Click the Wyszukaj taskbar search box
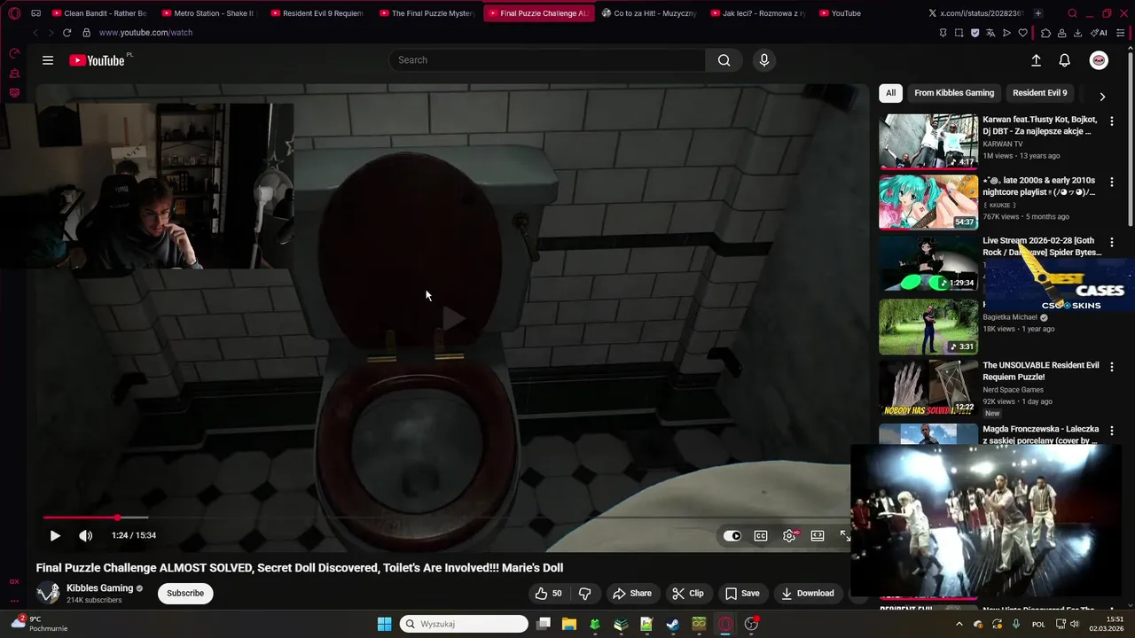Viewport: 1135px width, 638px height. point(464,624)
